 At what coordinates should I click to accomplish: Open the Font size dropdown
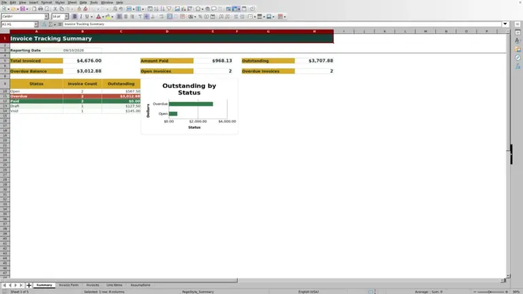point(67,16)
